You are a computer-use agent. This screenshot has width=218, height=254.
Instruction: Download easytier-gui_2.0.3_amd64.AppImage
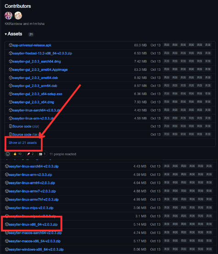[40, 70]
